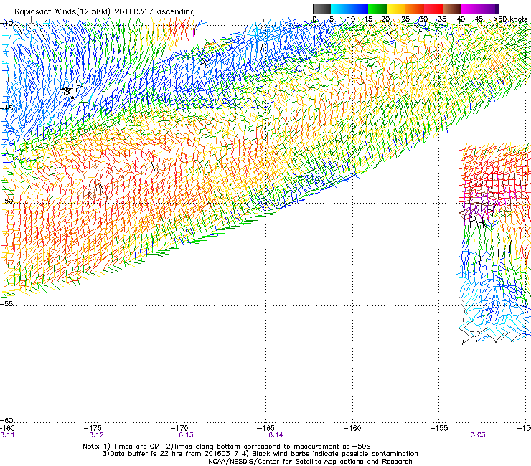Click the '25' legend scale label
531x466 pixels.
coord(405,19)
